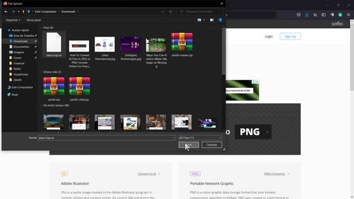The width and height of the screenshot is (354, 199).
Task: Open Login on the softo page
Action: coord(269,36)
